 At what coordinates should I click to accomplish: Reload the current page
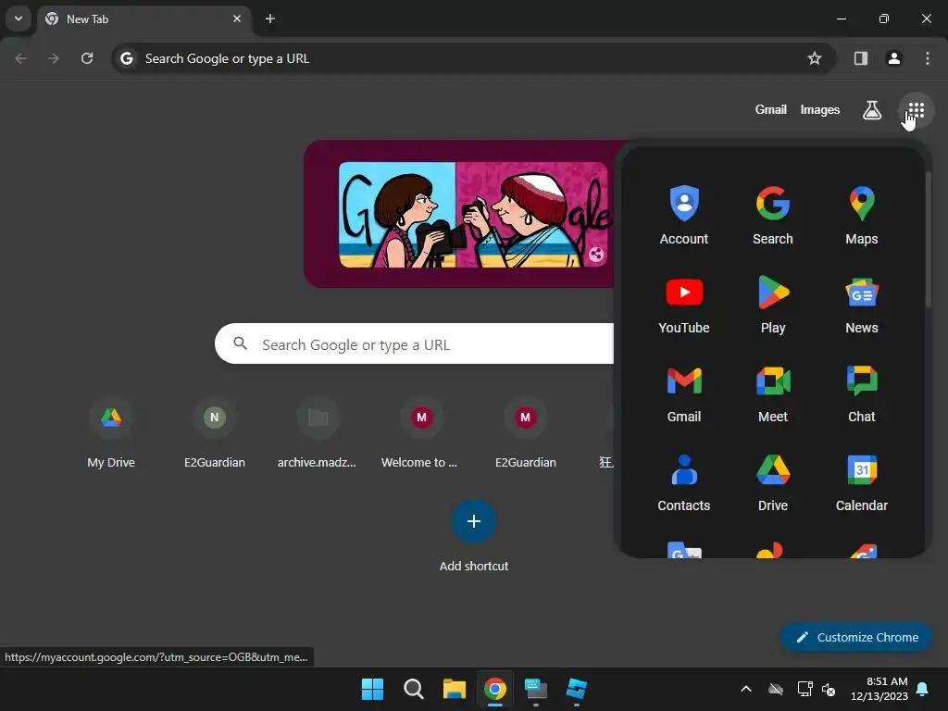[x=87, y=58]
